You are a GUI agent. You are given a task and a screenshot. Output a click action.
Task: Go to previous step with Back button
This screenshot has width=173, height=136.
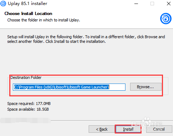102,129
